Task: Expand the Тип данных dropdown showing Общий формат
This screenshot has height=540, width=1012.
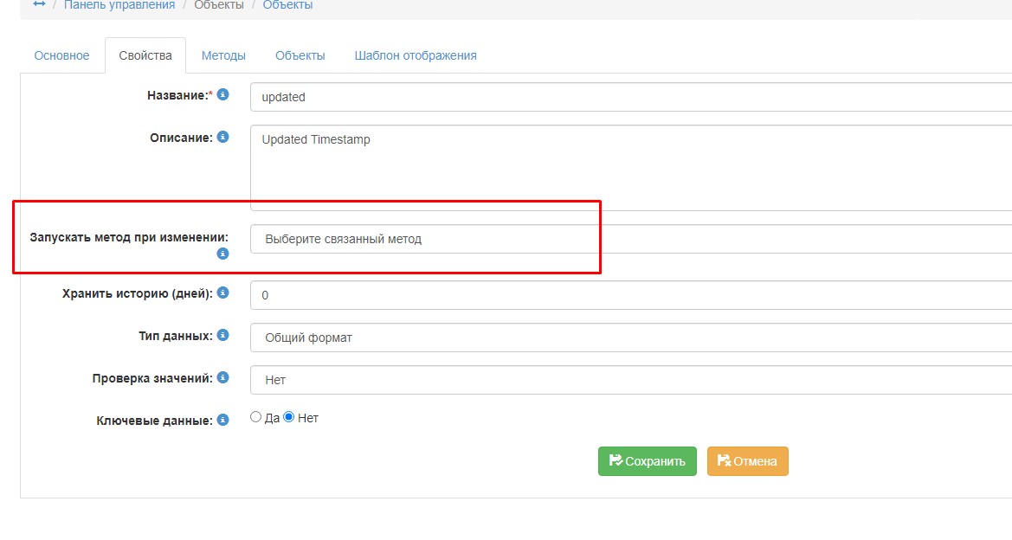Action: [x=433, y=337]
